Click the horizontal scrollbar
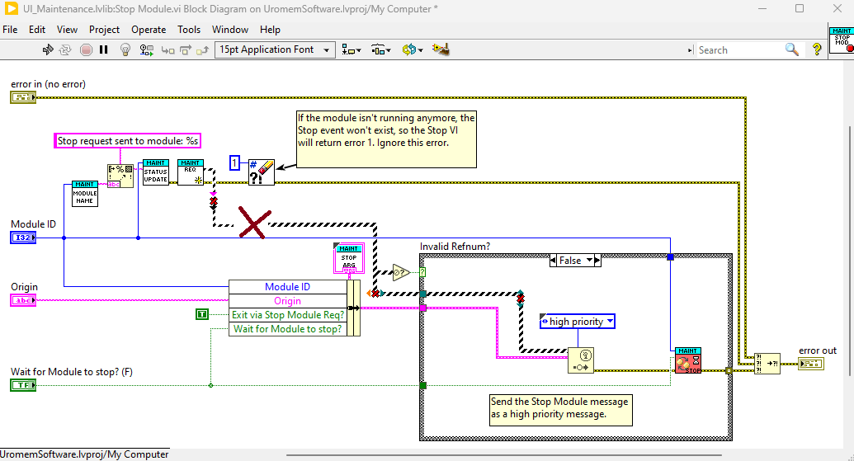Viewport: 854px width, 461px height. (x=504, y=454)
